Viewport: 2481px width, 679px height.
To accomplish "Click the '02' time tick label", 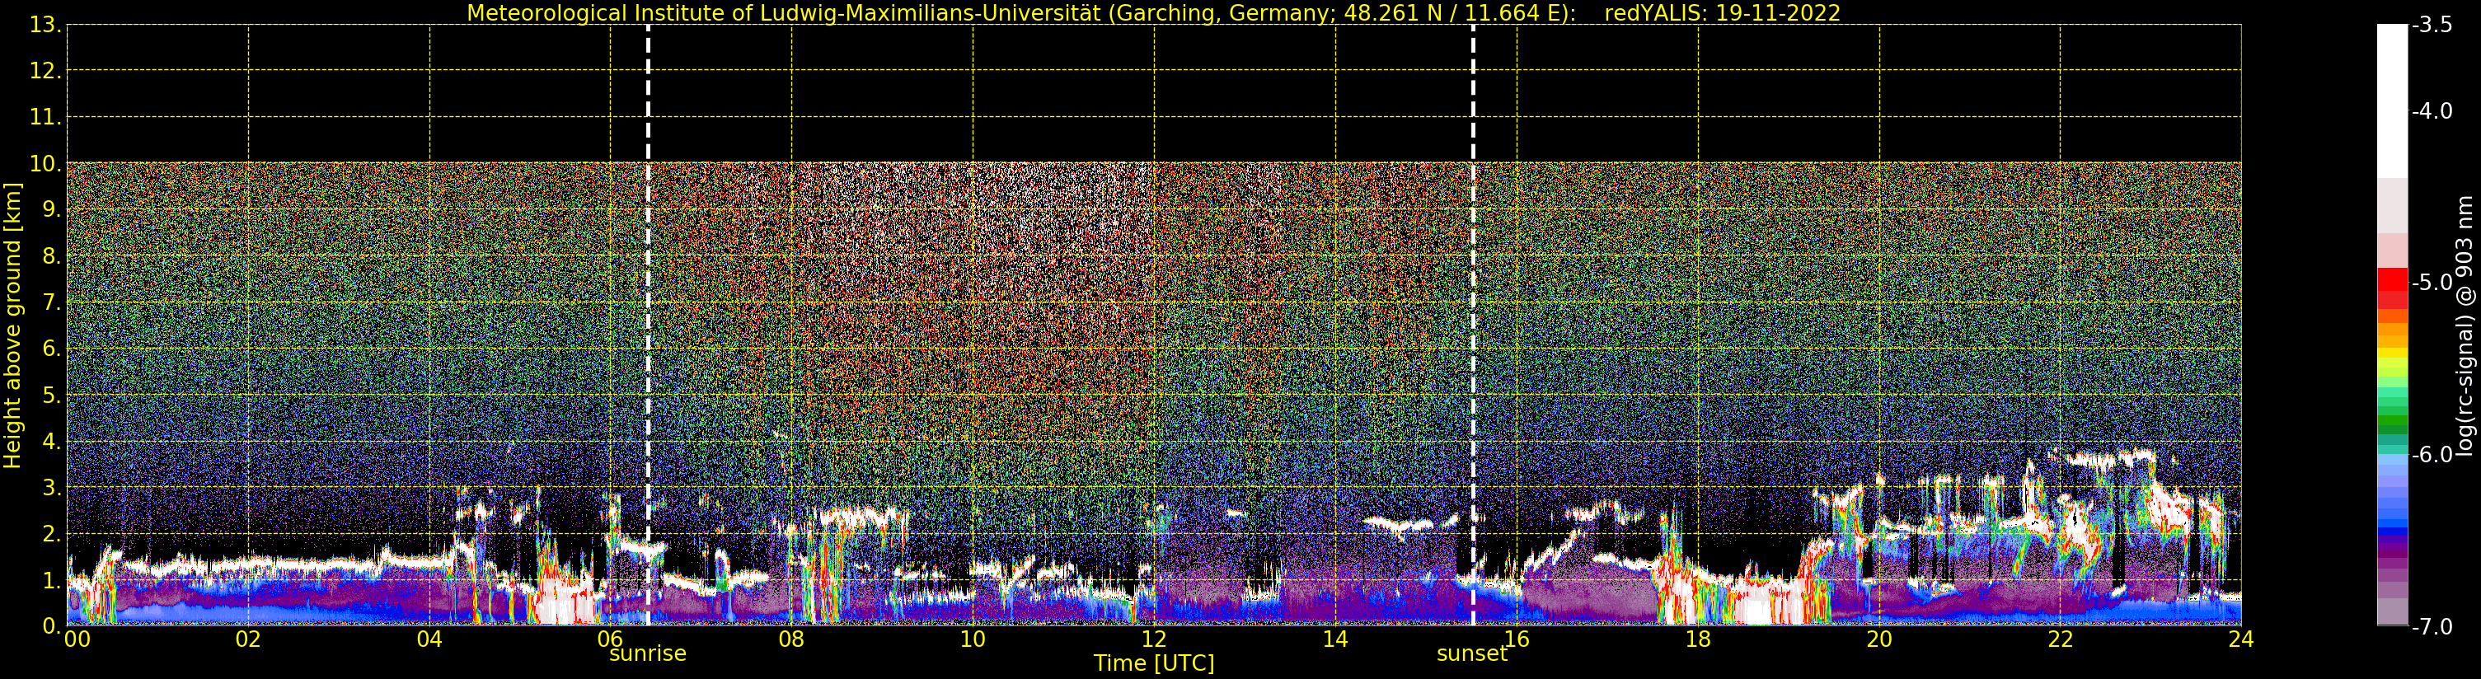I will (x=248, y=639).
